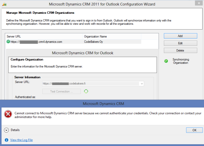
Task: Select the CodeBakers Oy organization cell
Action: tap(93, 42)
